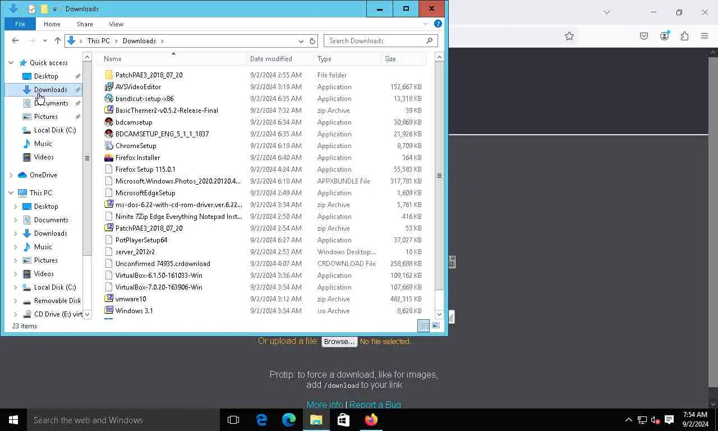Click the muted volume tray icon

655,420
